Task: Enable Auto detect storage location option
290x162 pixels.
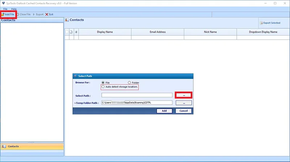Action: [103, 87]
